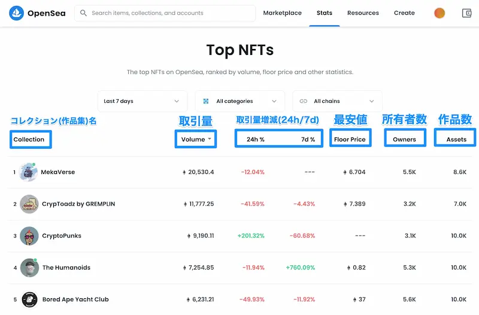Expand the All chains dropdown
Viewport: 479px width, 315px height.
point(337,101)
